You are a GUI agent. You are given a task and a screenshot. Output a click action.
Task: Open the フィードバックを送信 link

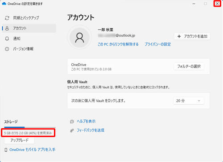pos(91,130)
